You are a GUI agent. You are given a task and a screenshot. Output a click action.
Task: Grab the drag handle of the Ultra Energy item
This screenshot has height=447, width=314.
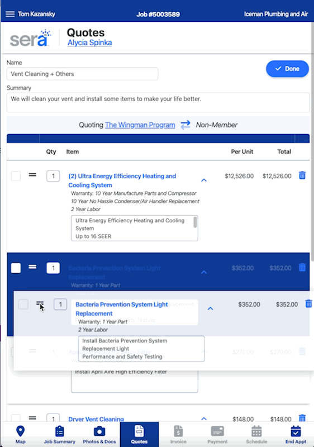pos(32,175)
